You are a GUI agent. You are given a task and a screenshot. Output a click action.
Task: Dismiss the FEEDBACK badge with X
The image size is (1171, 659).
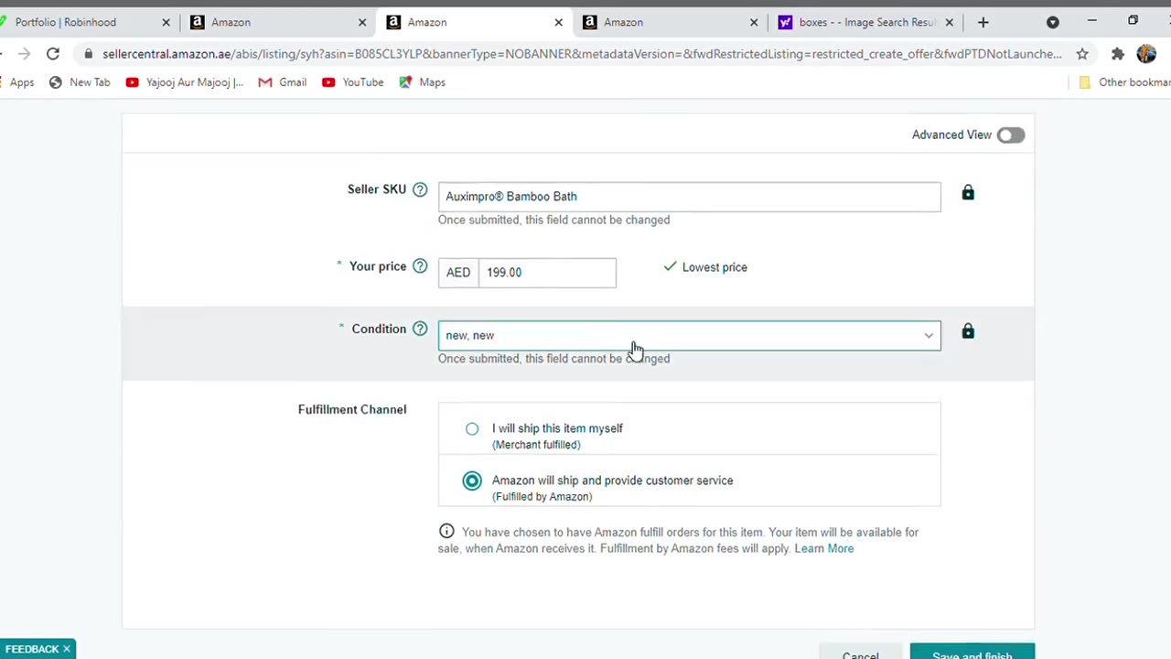[67, 649]
